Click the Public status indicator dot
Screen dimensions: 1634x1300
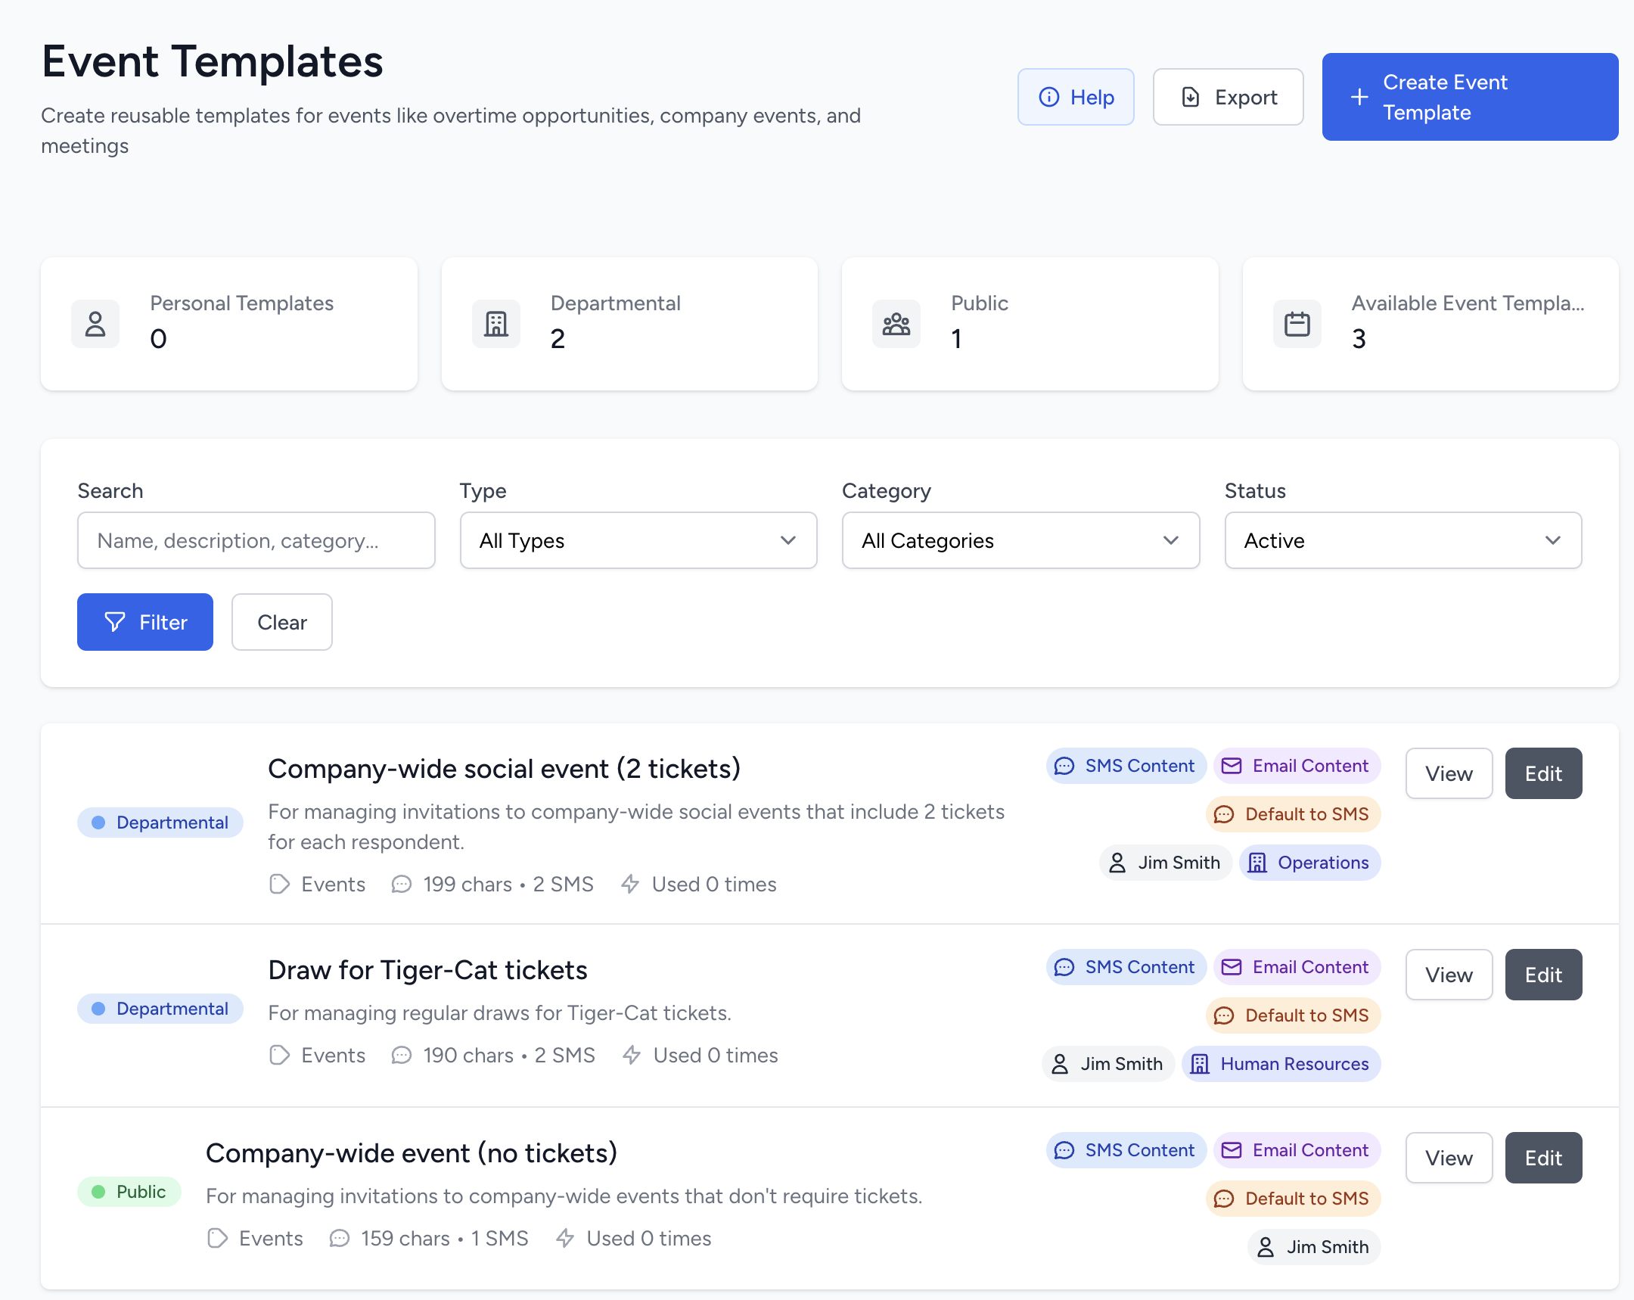pos(98,1192)
